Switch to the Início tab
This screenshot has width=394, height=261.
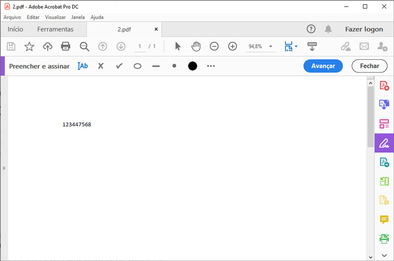(x=15, y=29)
